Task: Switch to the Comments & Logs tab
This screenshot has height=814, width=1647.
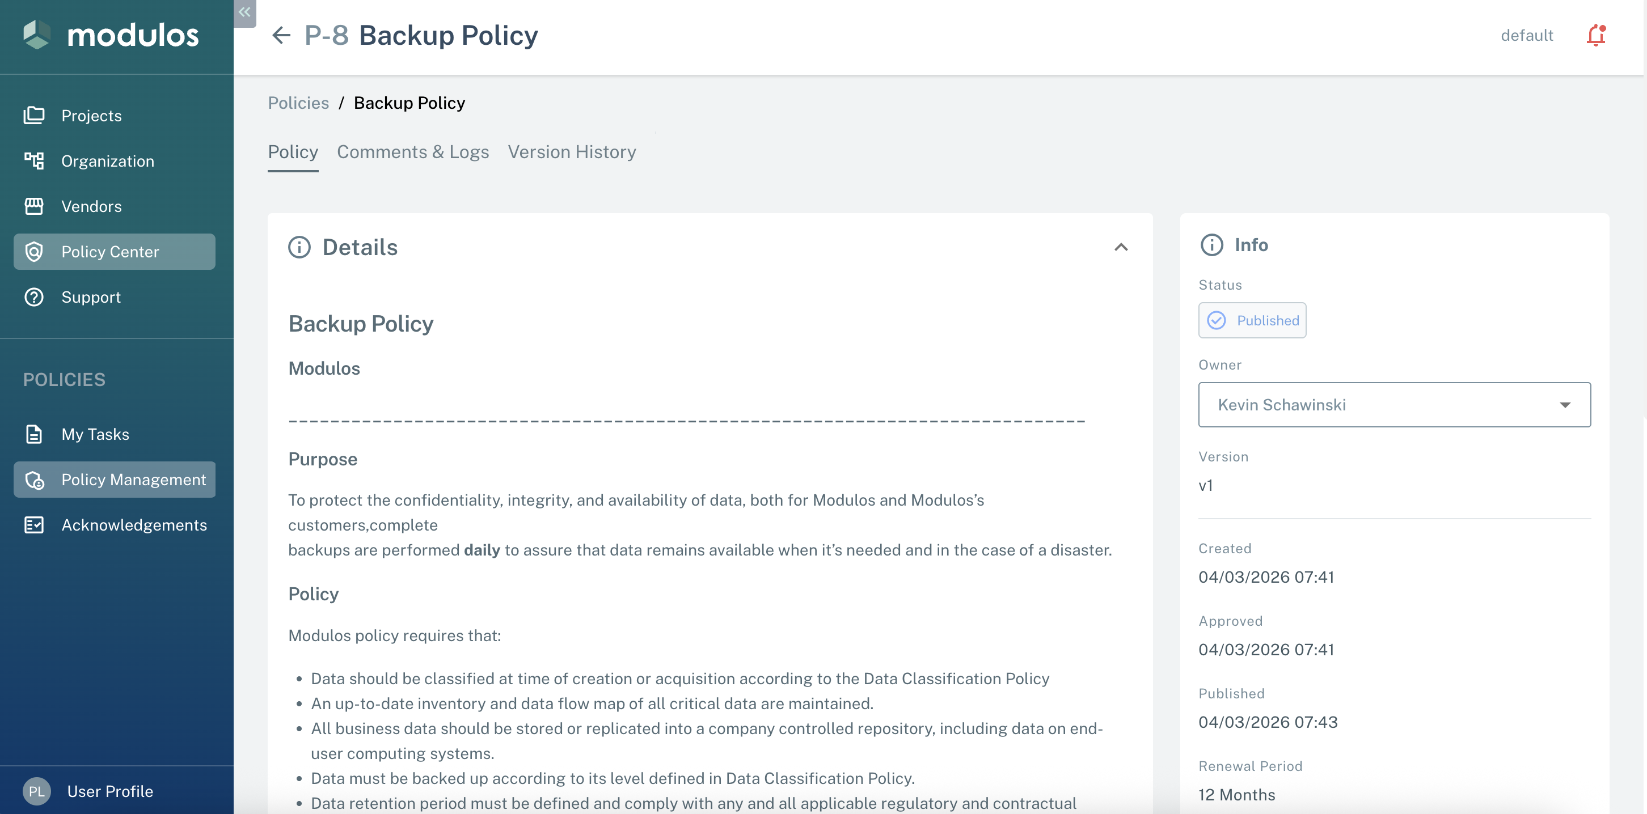Action: 413,151
